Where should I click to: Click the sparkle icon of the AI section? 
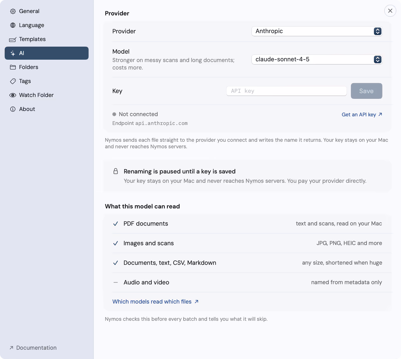point(13,53)
